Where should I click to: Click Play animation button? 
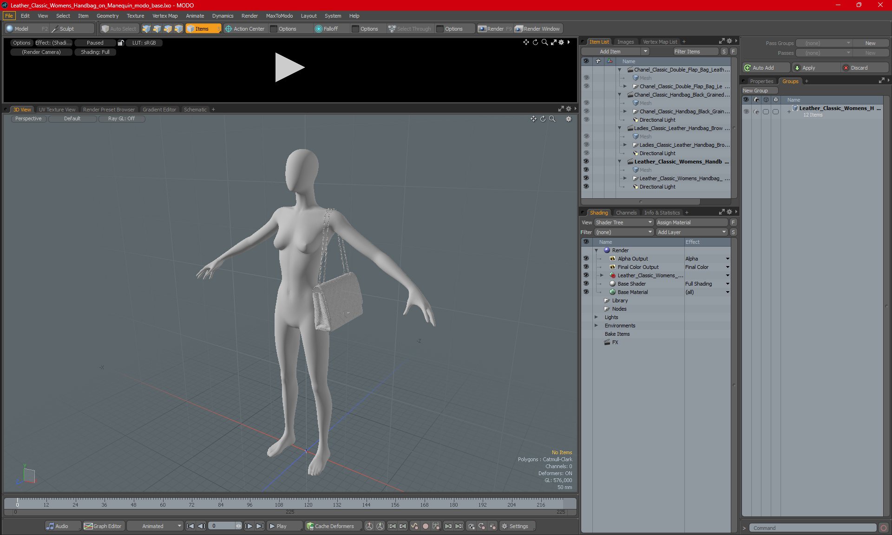coord(284,526)
